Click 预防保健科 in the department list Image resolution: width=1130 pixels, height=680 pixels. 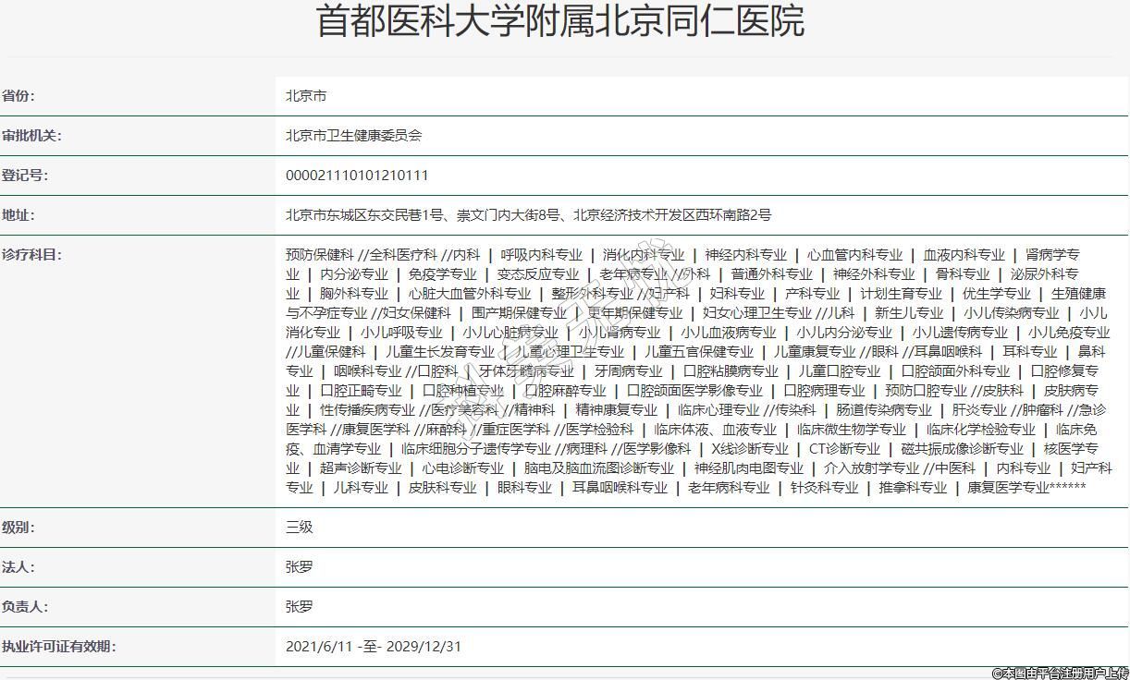tap(320, 255)
